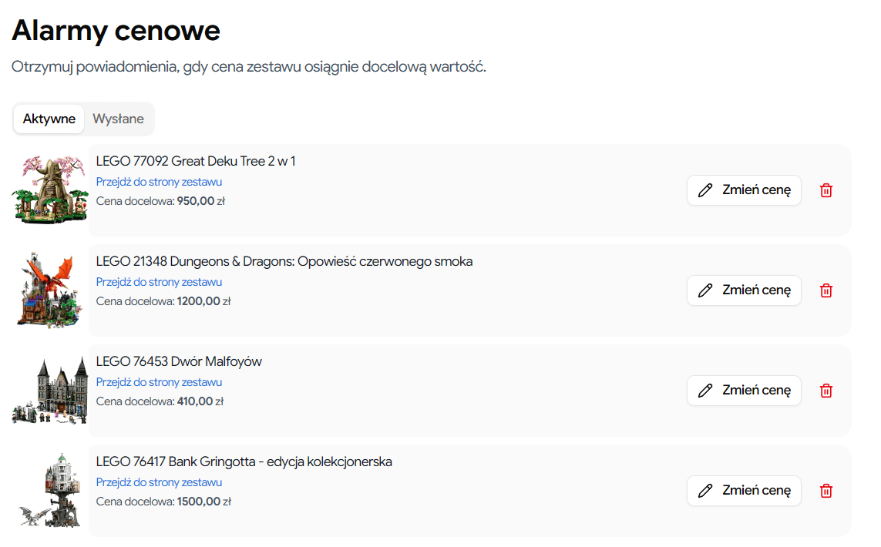This screenshot has width=881, height=547.
Task: Open the Wysłane tab
Action: point(118,119)
